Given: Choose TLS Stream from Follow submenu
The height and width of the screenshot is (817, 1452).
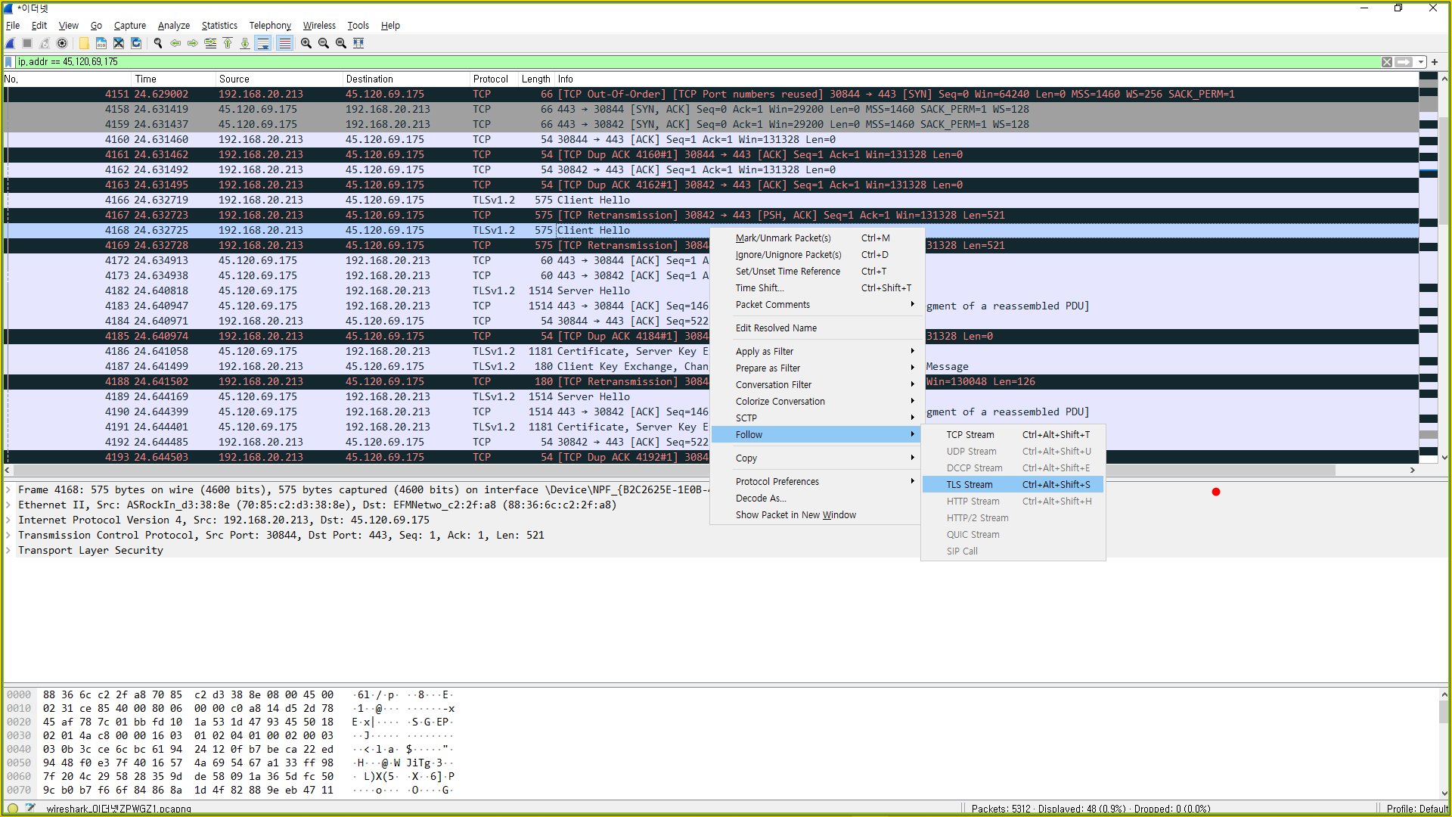Looking at the screenshot, I should point(969,485).
